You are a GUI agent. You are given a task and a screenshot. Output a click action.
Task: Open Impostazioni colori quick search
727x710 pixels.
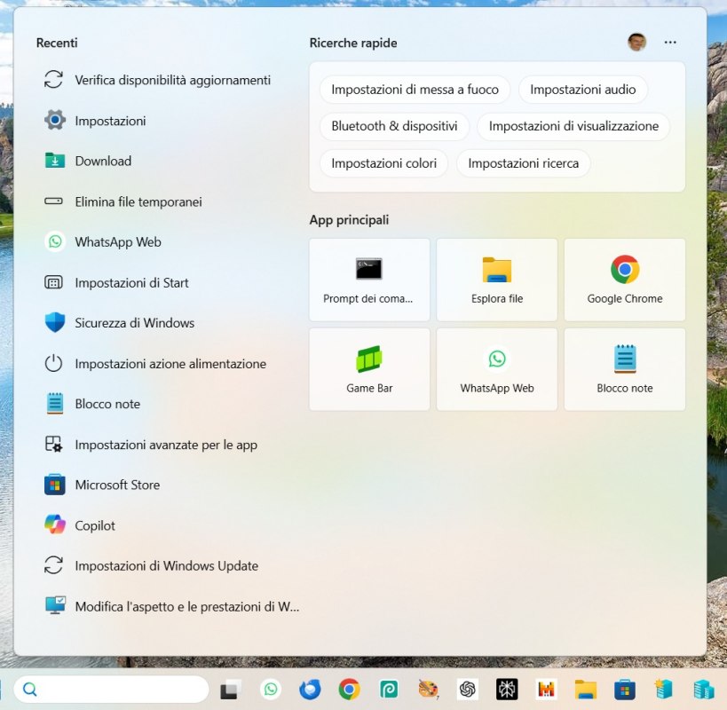tap(383, 163)
